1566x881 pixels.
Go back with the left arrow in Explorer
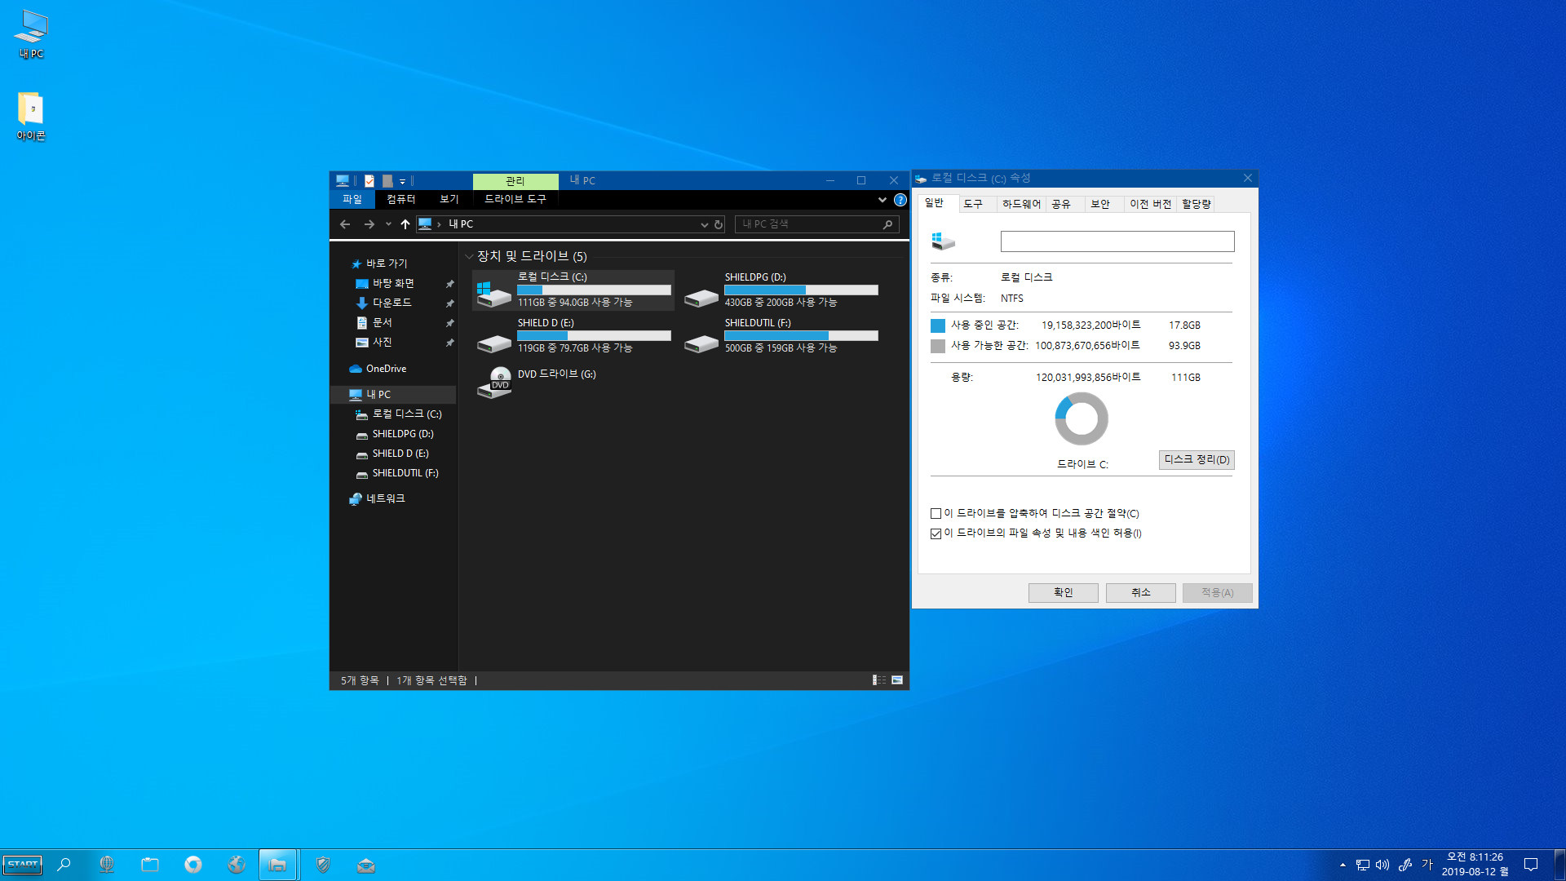[x=345, y=224]
